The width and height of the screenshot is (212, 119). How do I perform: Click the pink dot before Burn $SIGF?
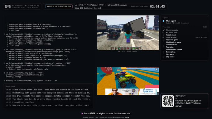(x=82, y=113)
